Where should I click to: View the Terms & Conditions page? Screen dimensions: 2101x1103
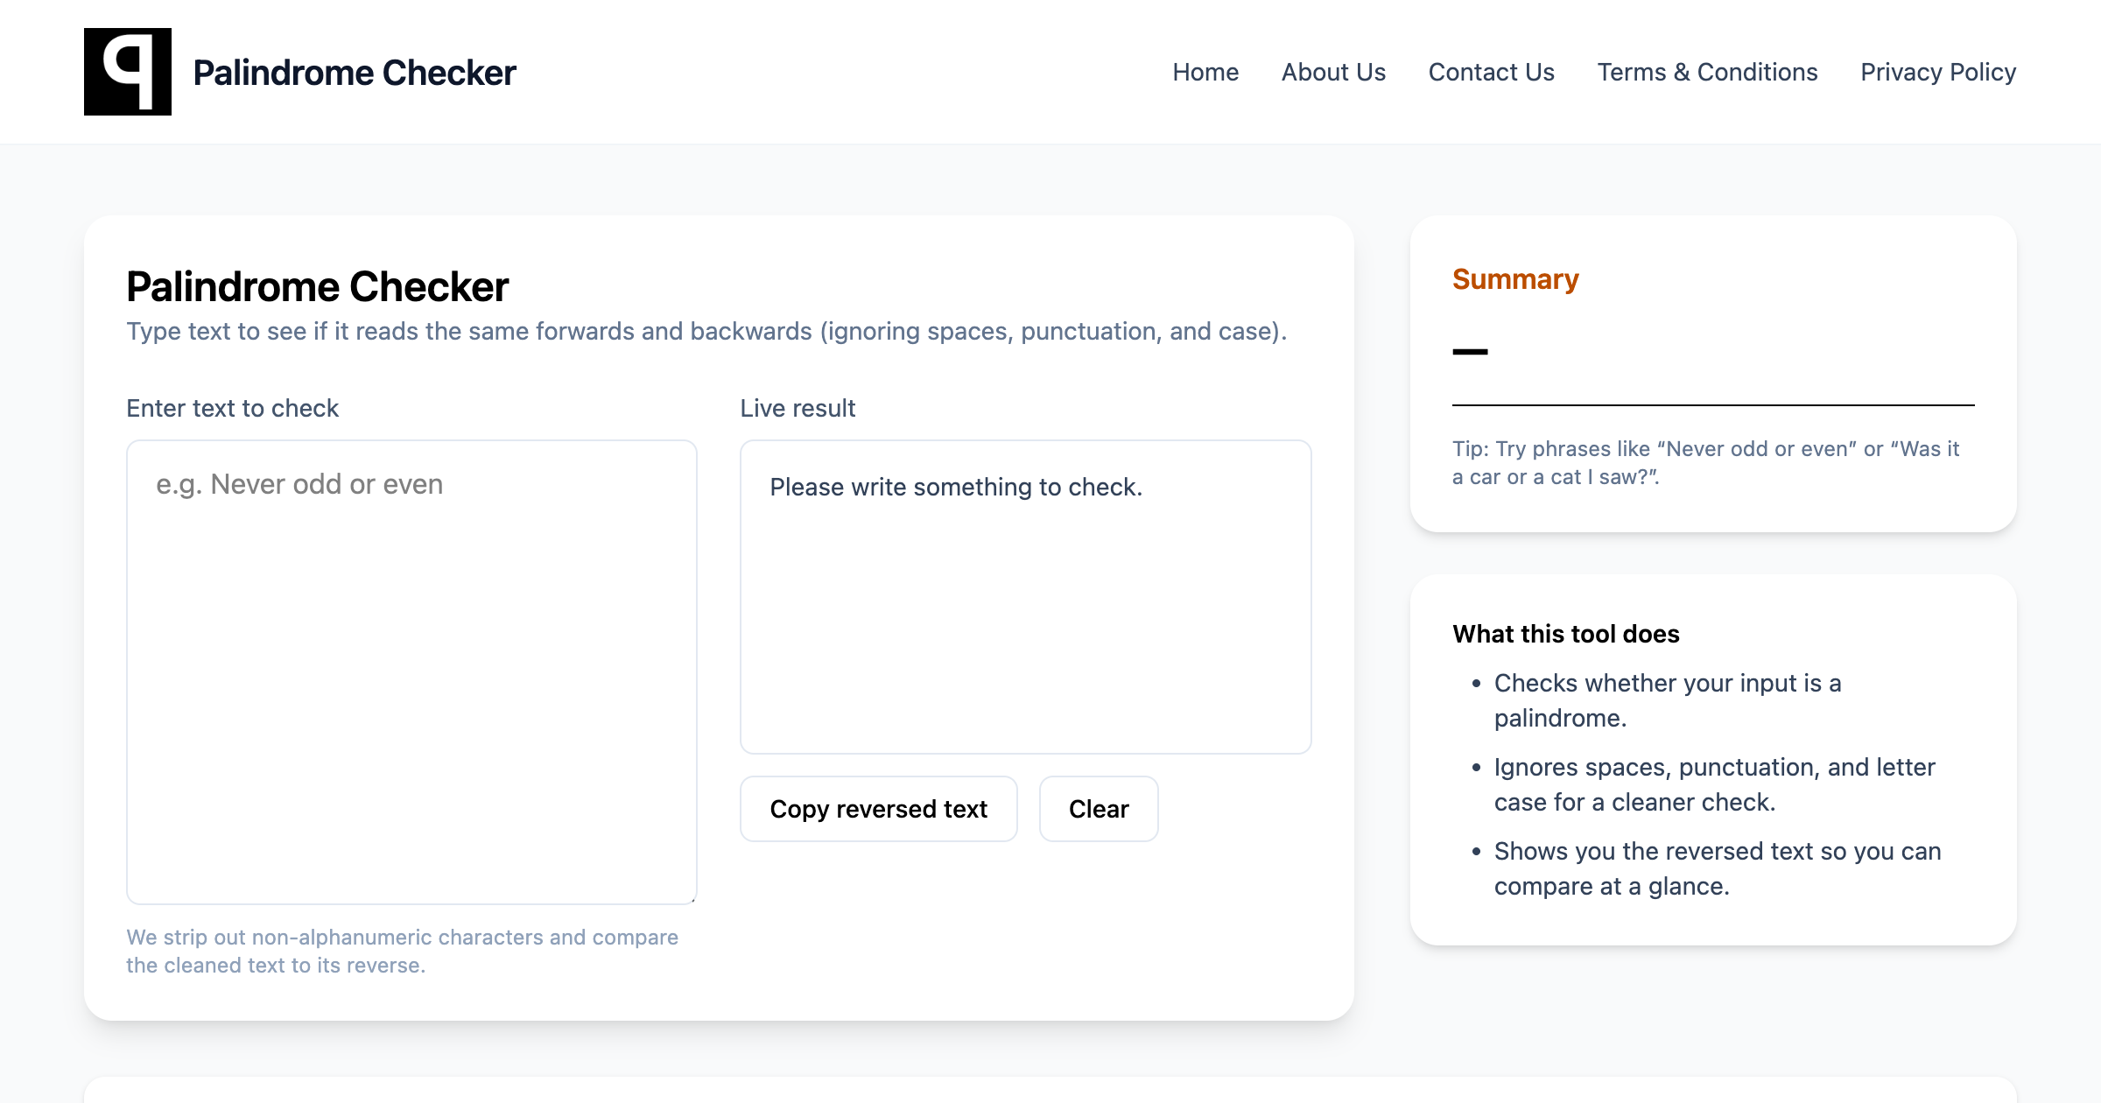(x=1707, y=72)
